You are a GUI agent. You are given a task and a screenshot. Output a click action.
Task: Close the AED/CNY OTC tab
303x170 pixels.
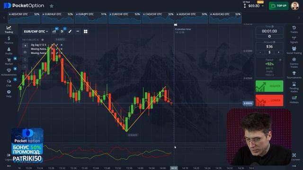click(9, 14)
